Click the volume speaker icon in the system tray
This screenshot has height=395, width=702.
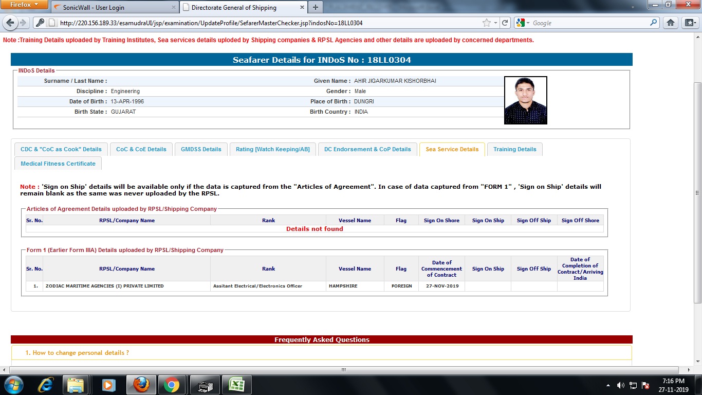point(620,385)
